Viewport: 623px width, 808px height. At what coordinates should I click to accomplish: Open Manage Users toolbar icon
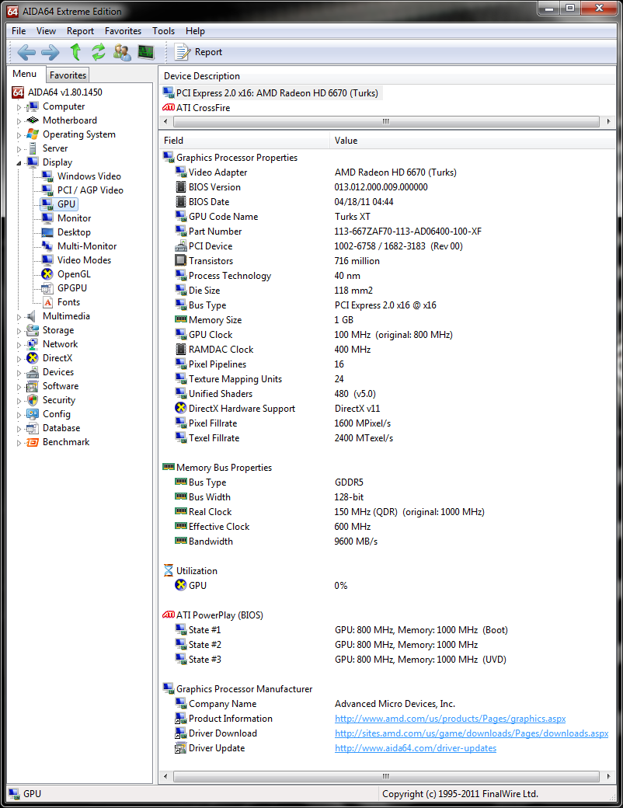(x=122, y=52)
